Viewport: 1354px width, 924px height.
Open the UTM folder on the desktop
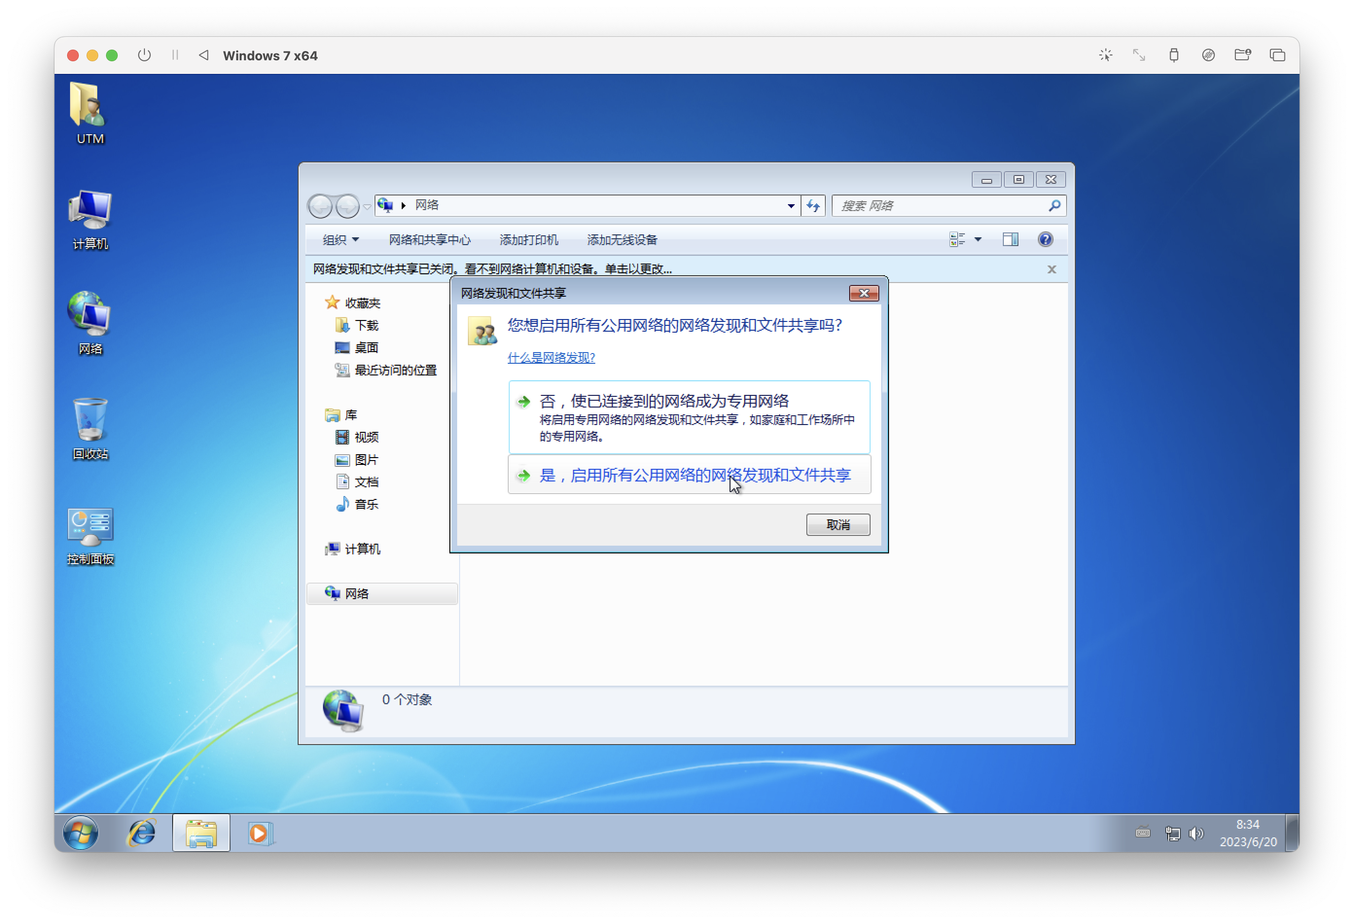(x=89, y=111)
